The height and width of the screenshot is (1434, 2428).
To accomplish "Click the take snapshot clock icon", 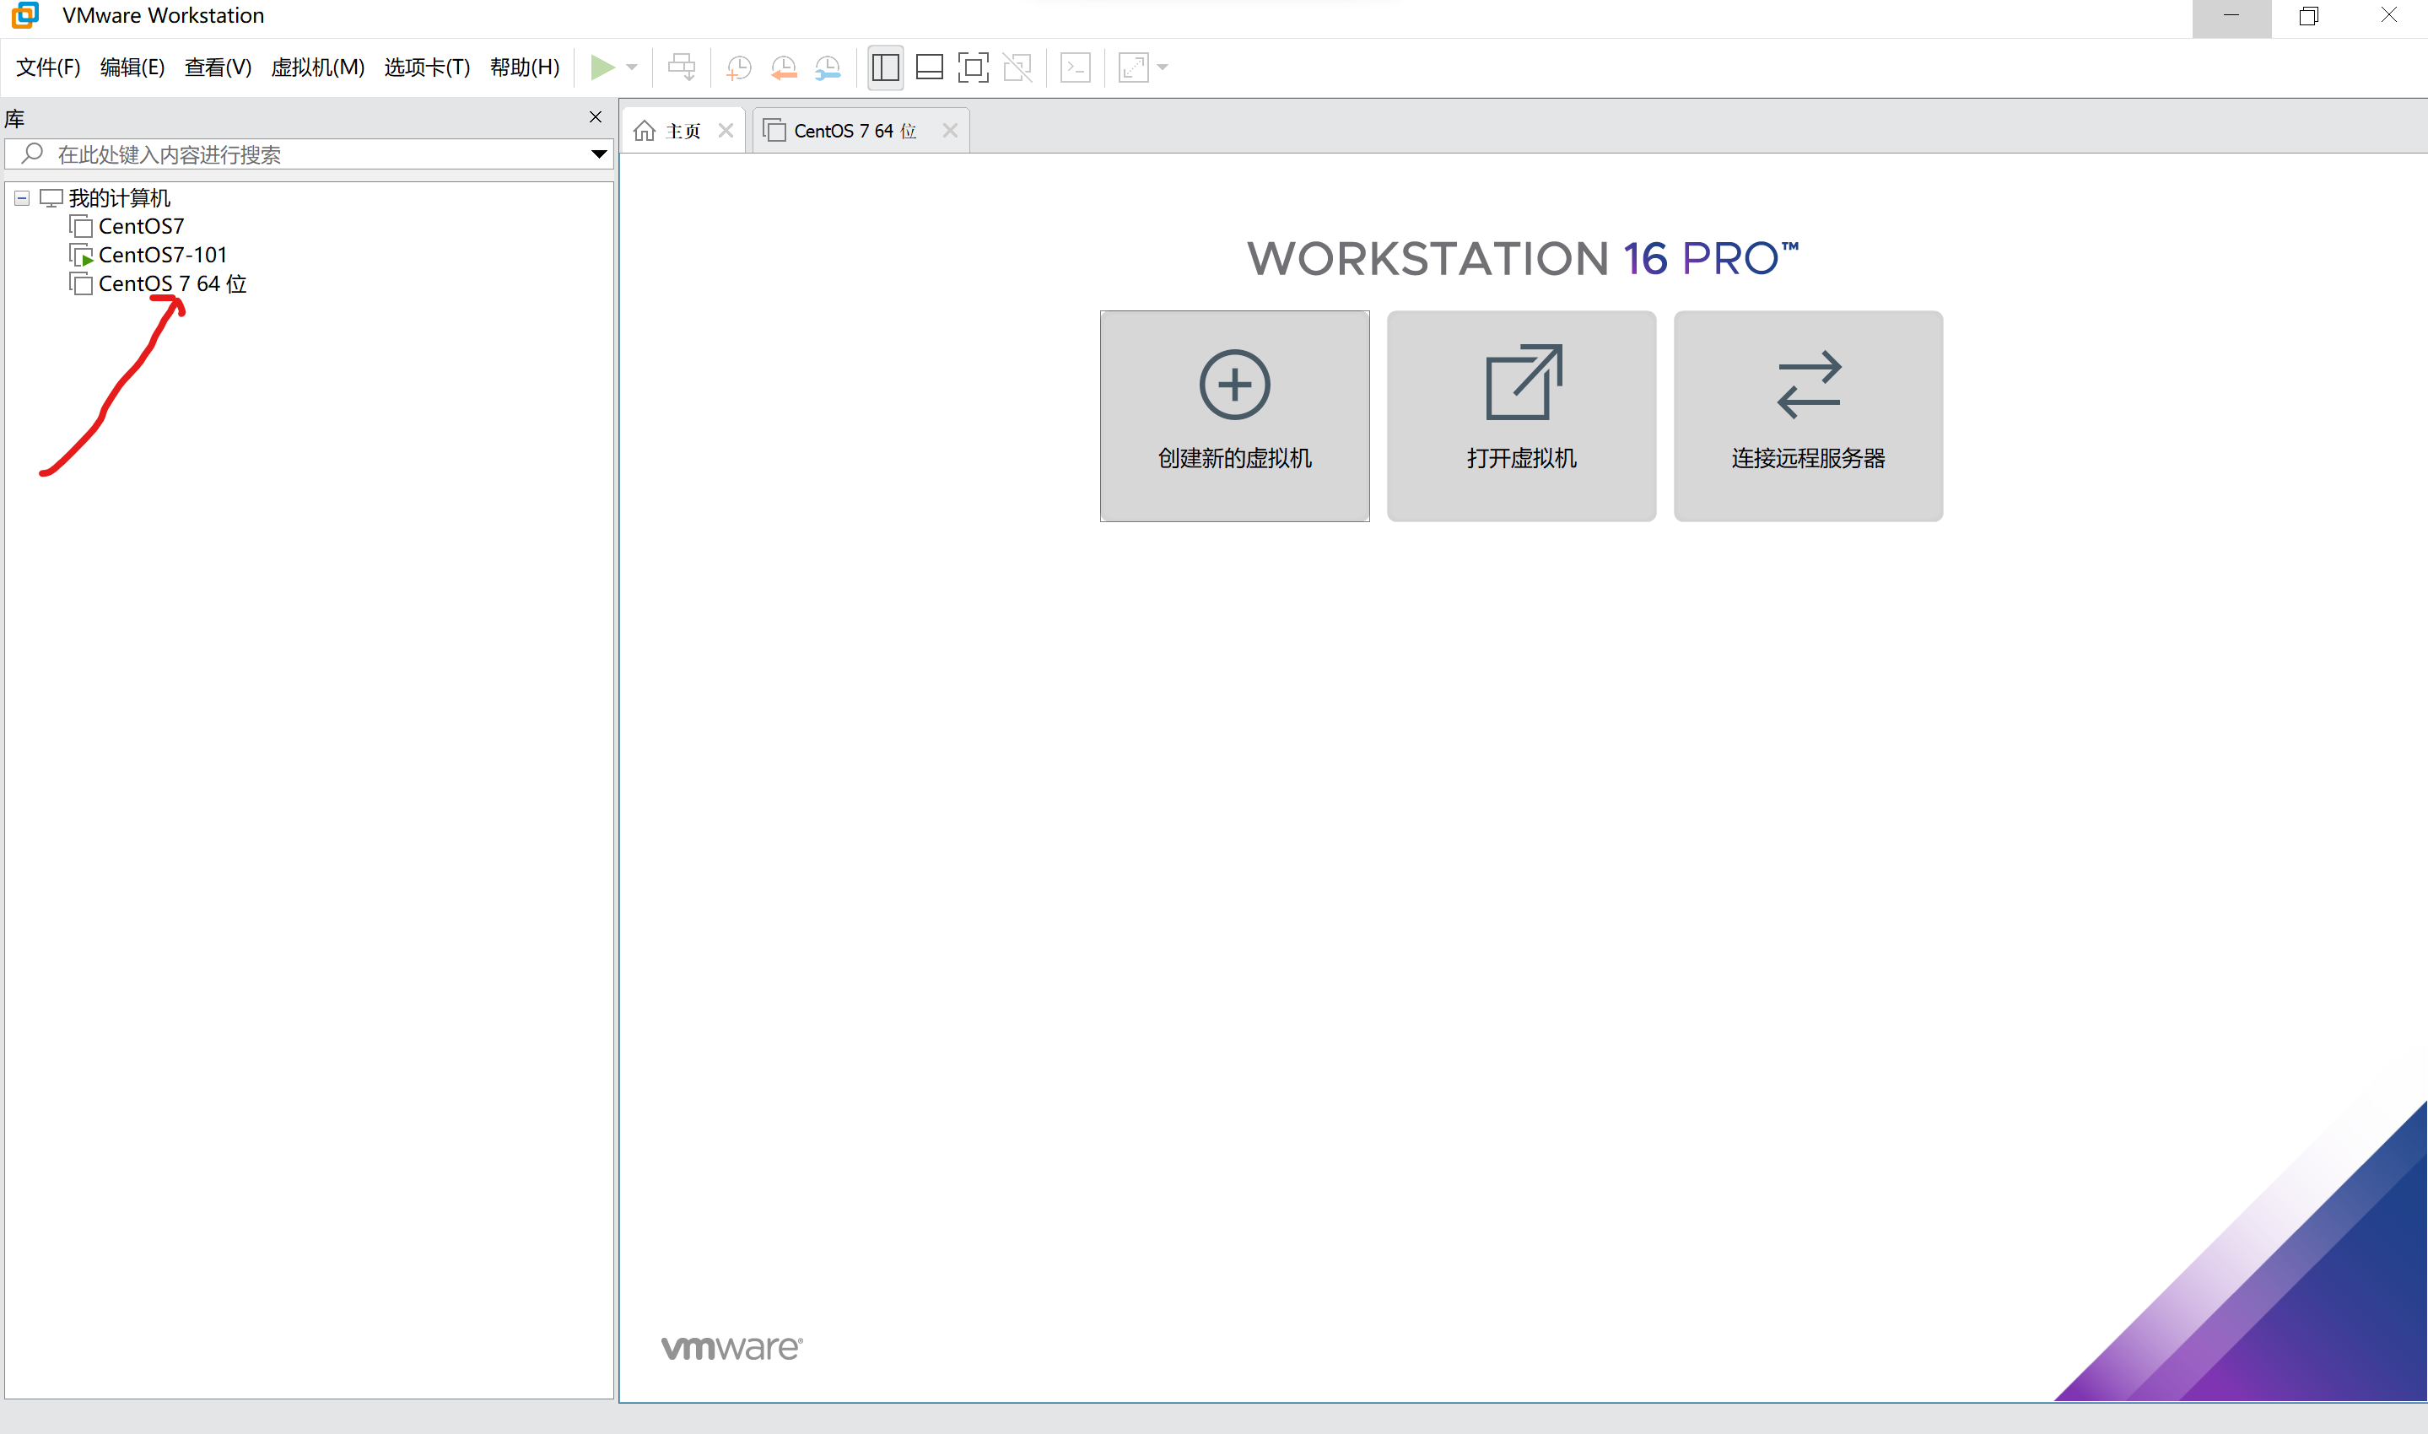I will tap(738, 67).
